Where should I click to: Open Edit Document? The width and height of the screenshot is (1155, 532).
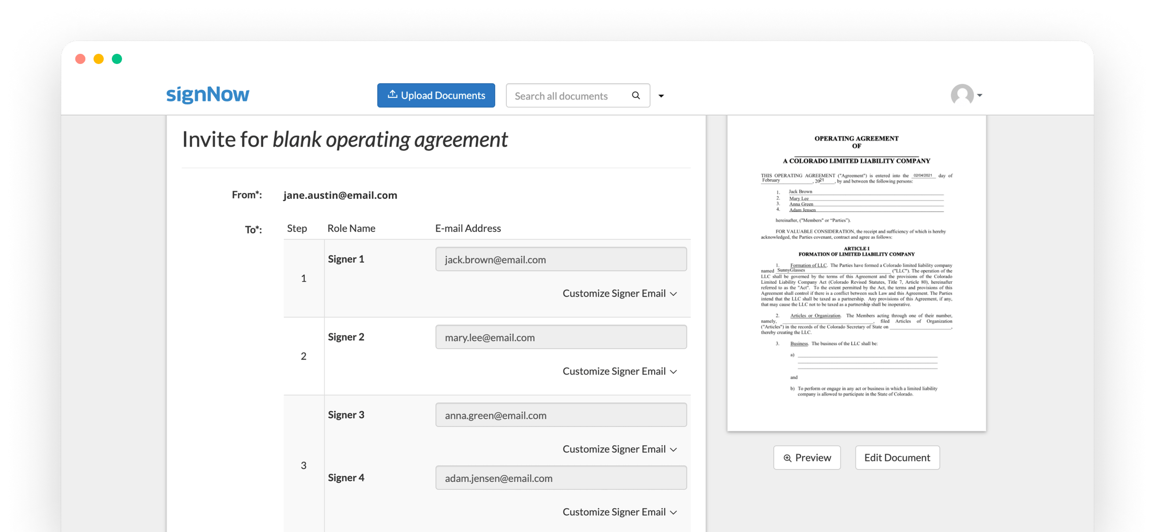pos(897,457)
